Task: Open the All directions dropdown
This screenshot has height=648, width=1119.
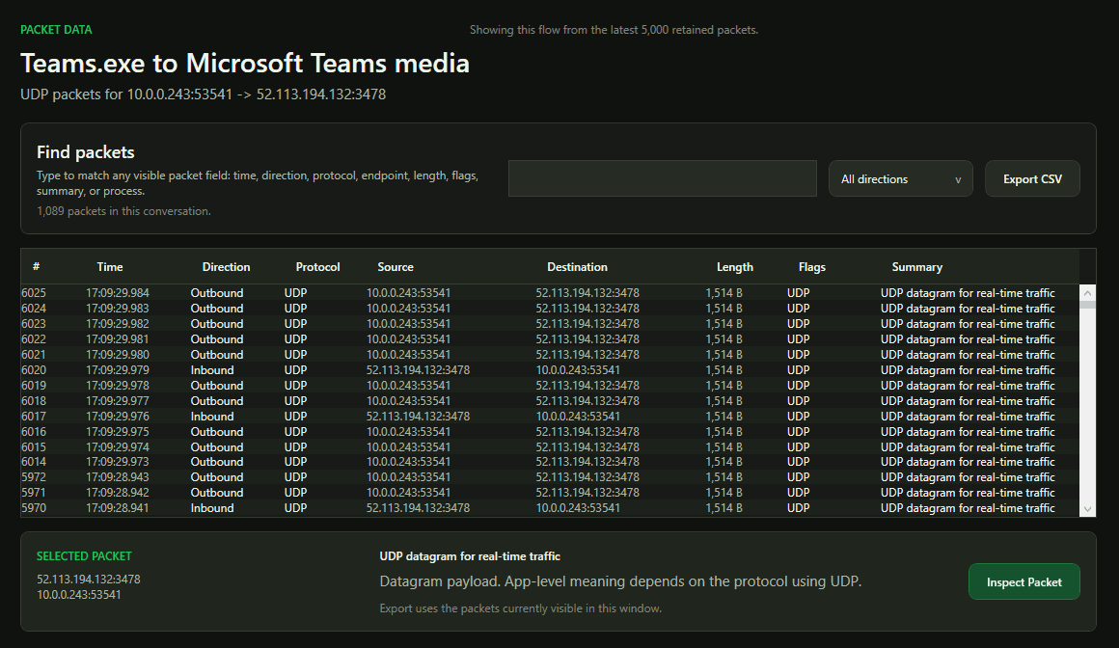Action: [x=901, y=178]
